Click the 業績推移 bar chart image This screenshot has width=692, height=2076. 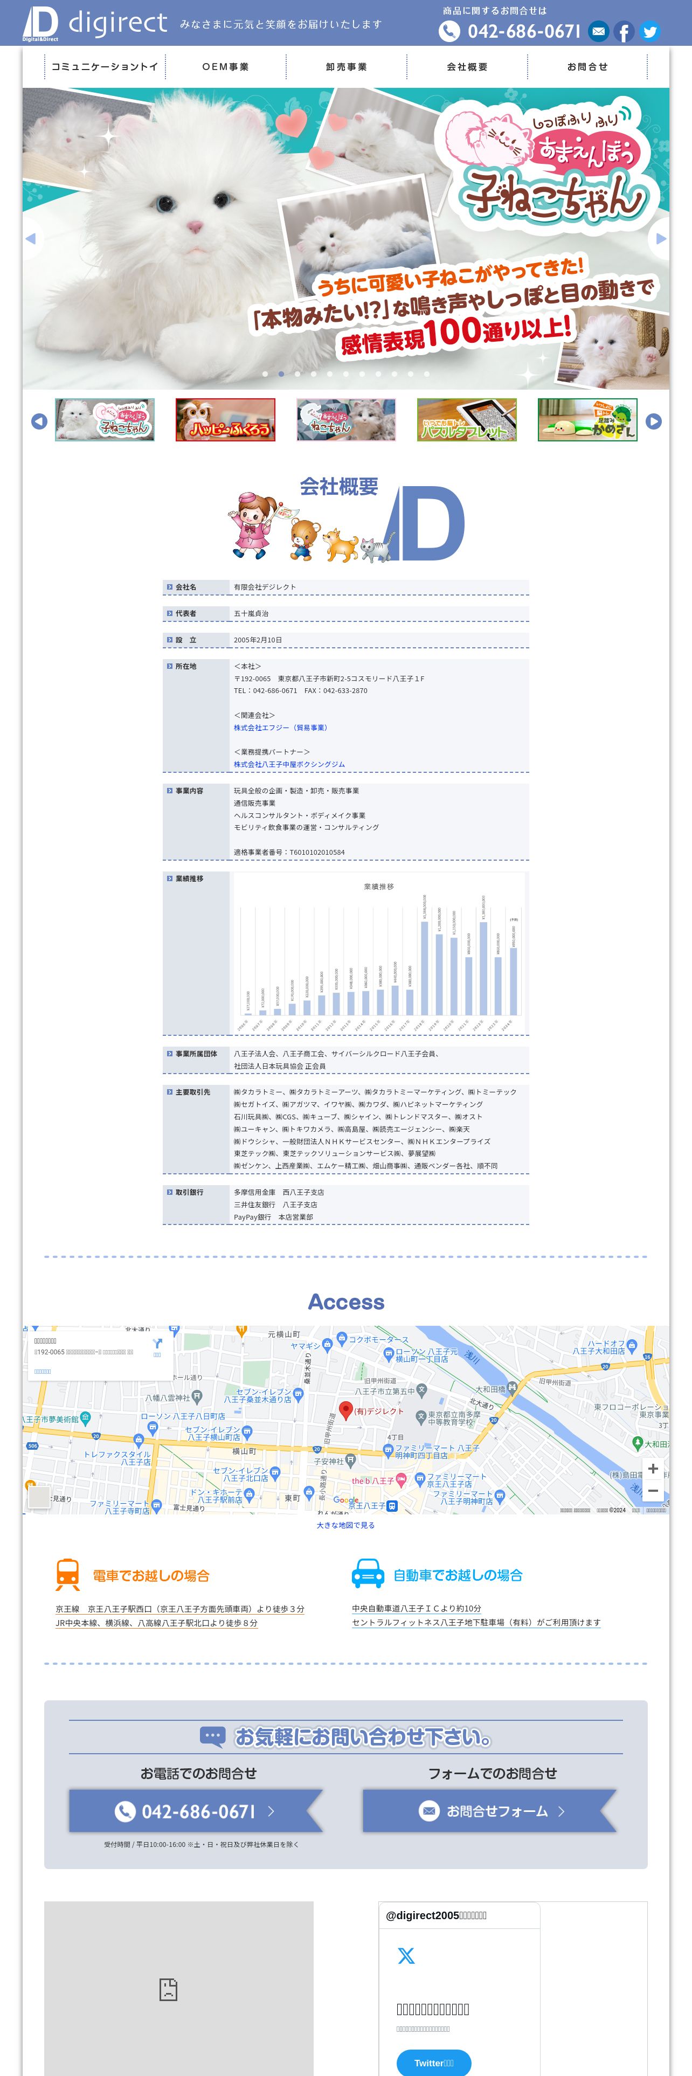pyautogui.click(x=379, y=952)
